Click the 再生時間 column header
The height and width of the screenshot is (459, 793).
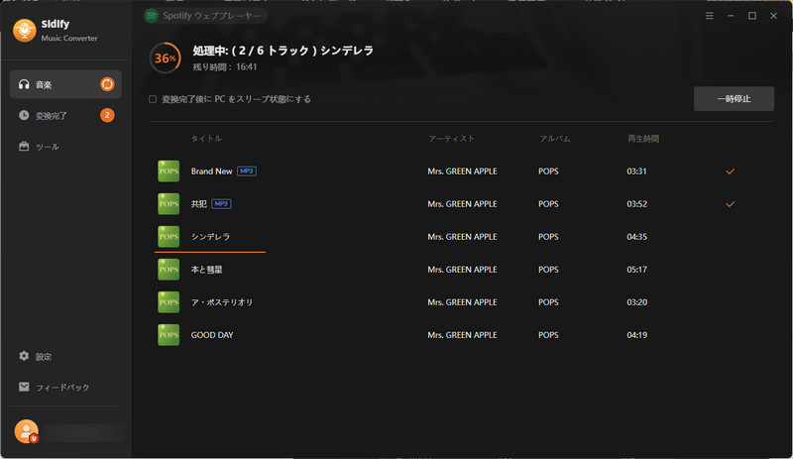642,138
